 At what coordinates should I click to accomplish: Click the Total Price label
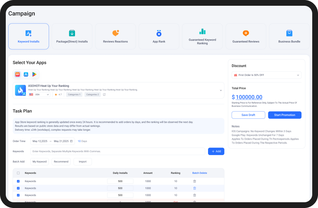pyautogui.click(x=239, y=88)
